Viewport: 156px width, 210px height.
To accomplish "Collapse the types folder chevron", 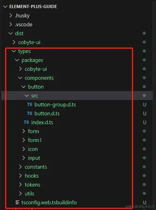I will point(14,51).
